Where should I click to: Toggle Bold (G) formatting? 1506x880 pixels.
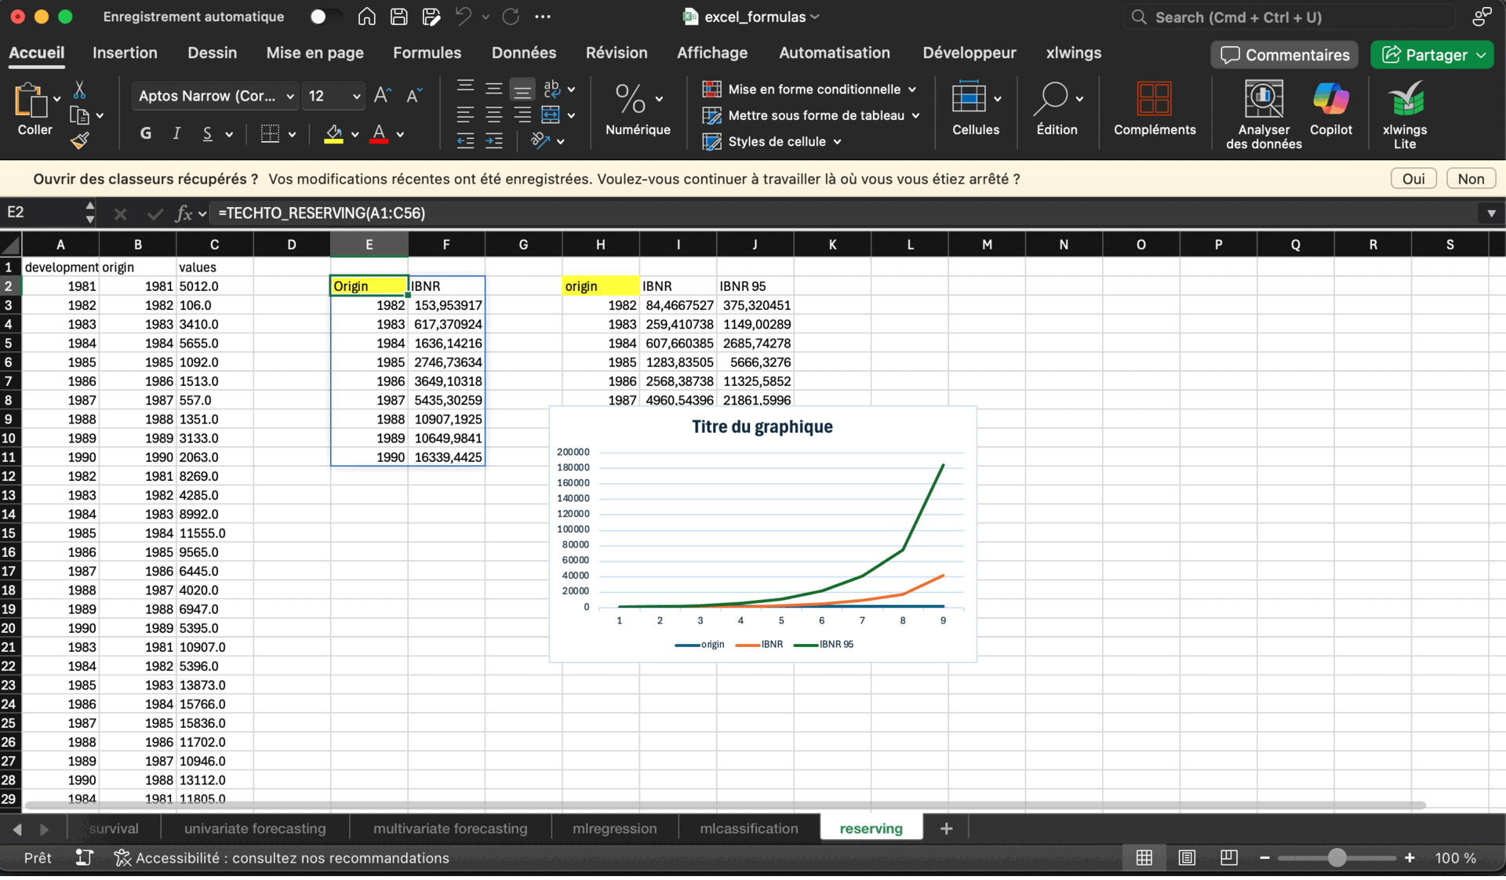click(146, 134)
